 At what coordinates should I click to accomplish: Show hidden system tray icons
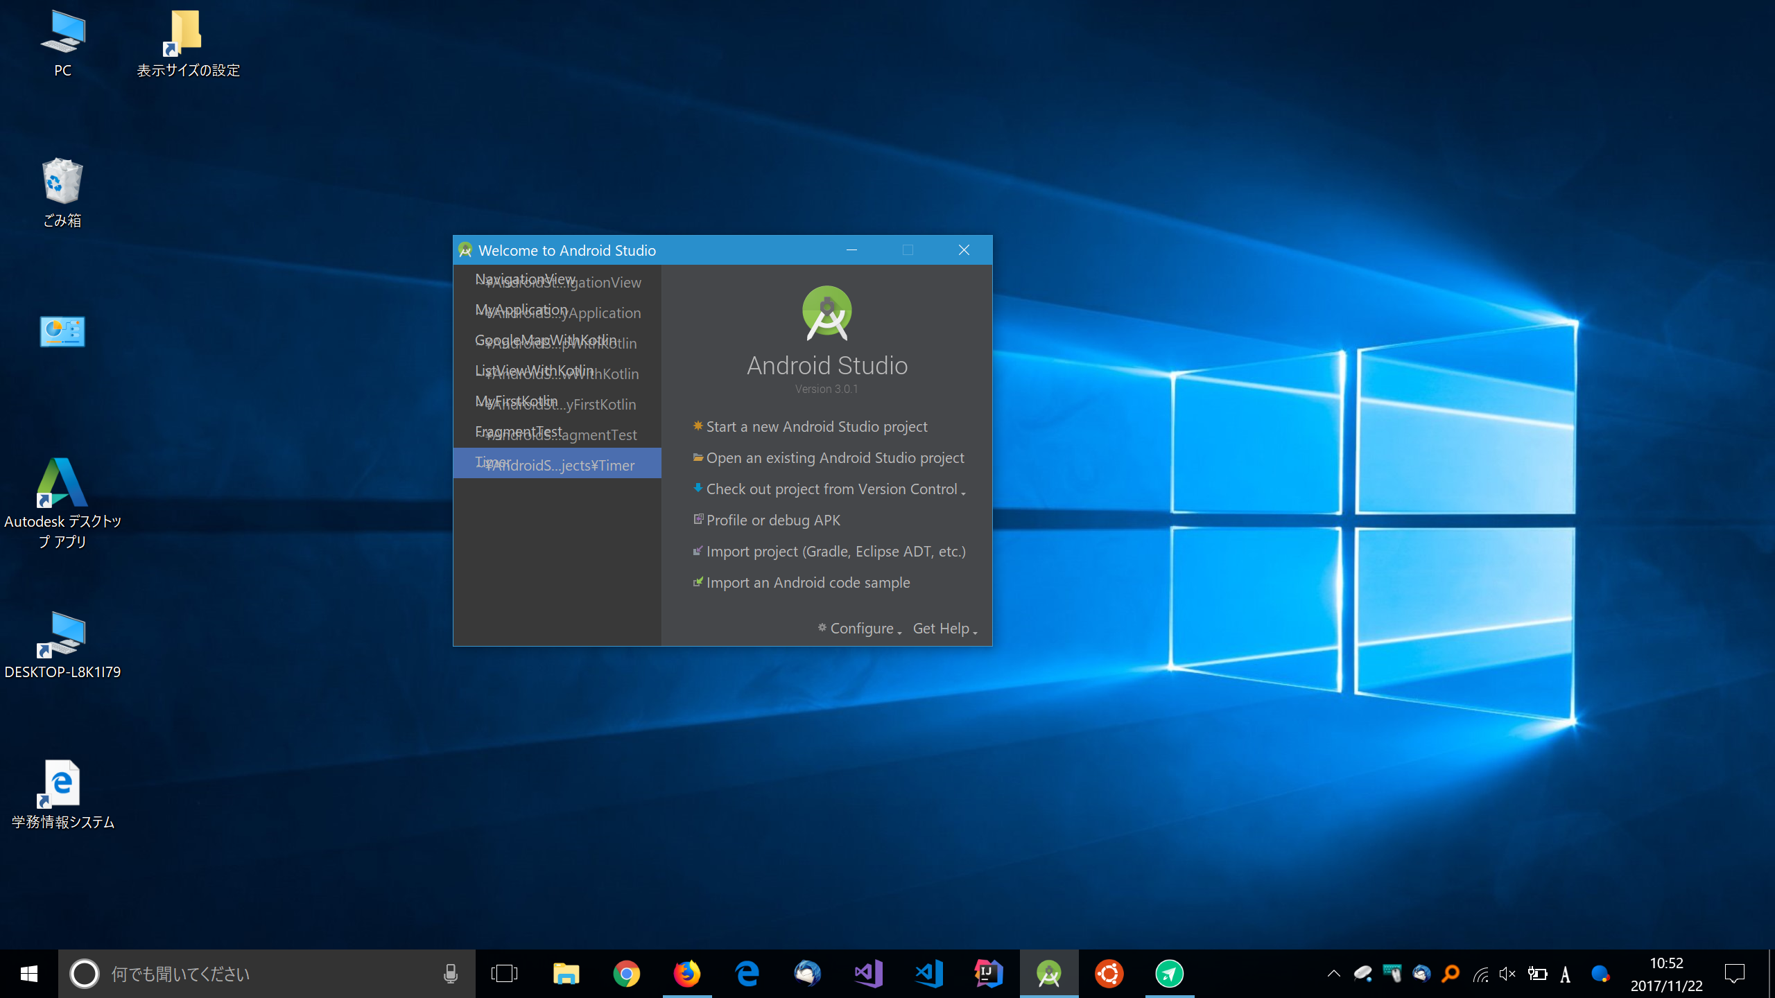pos(1333,974)
